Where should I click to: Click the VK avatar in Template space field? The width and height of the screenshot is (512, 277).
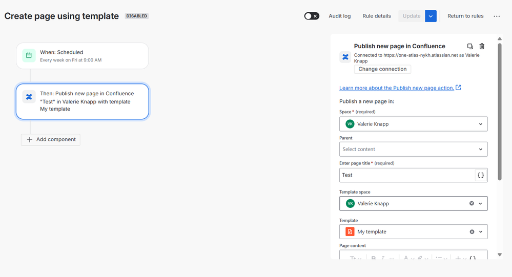(x=350, y=204)
